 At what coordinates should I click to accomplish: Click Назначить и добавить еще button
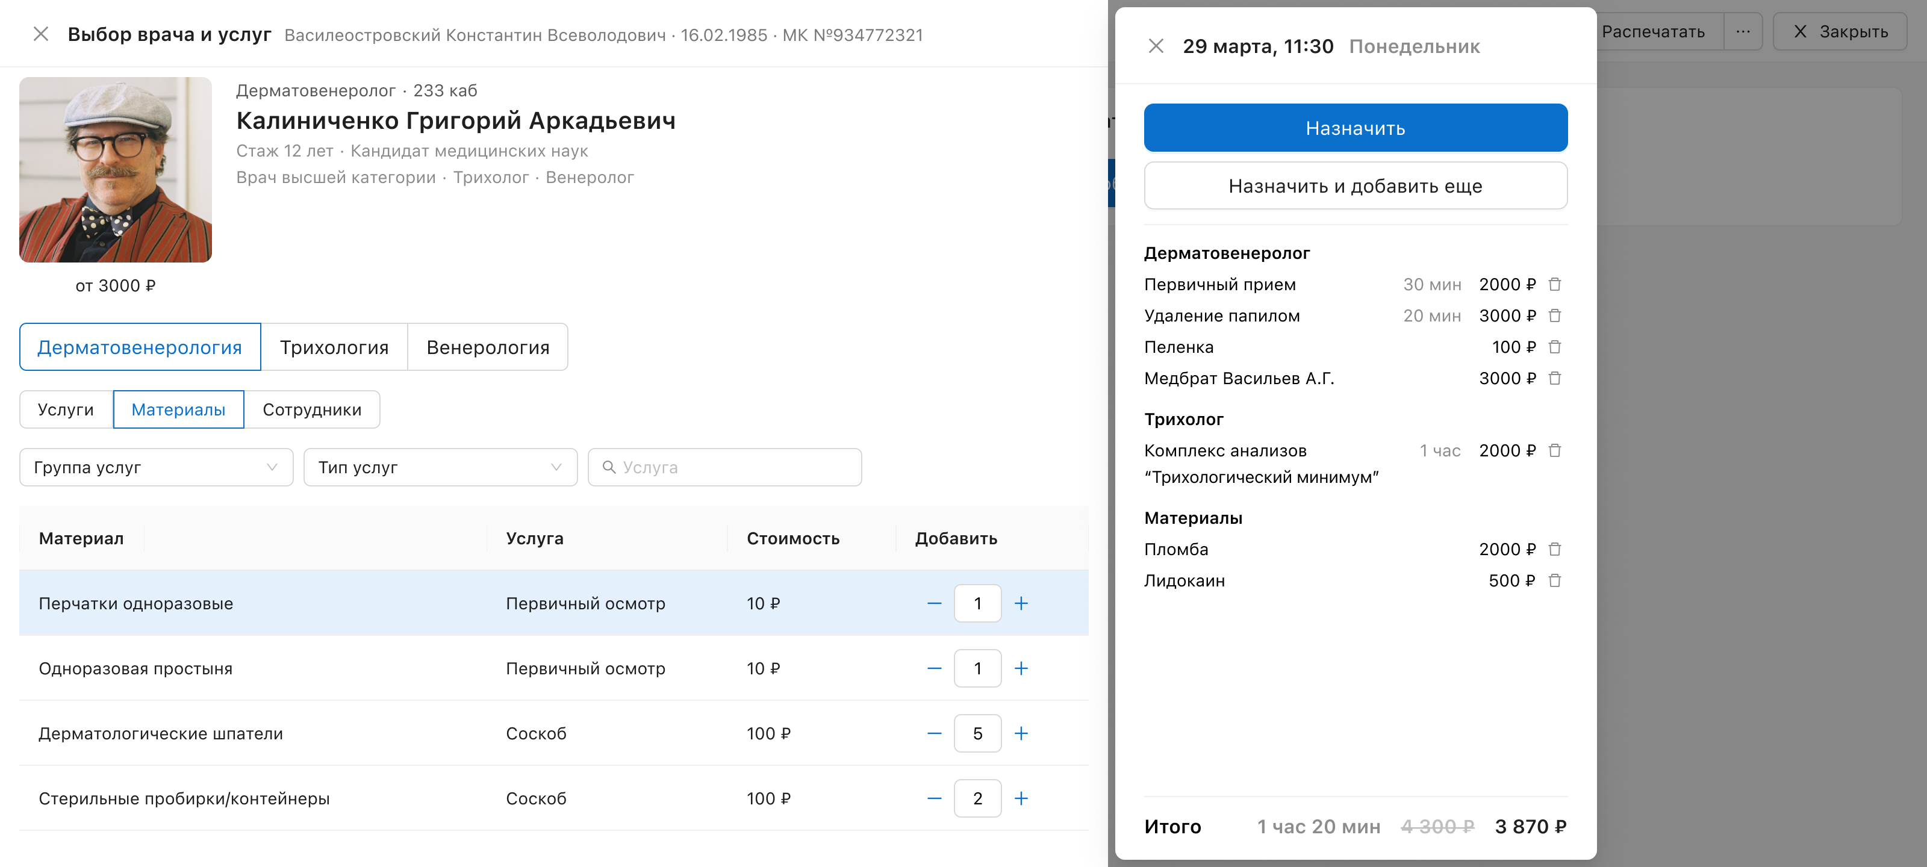point(1356,185)
